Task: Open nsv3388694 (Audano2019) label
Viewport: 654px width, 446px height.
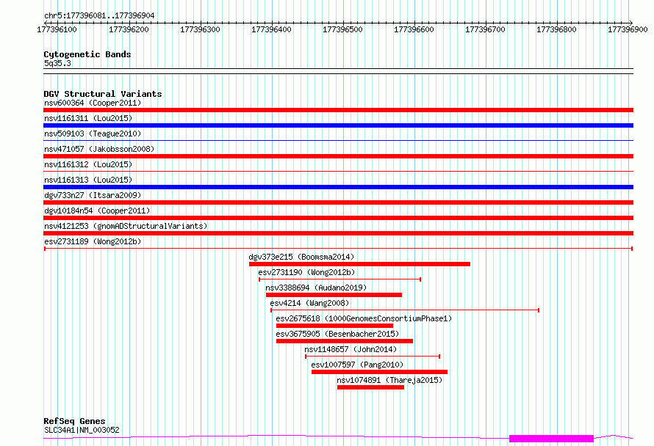Action: click(x=316, y=288)
